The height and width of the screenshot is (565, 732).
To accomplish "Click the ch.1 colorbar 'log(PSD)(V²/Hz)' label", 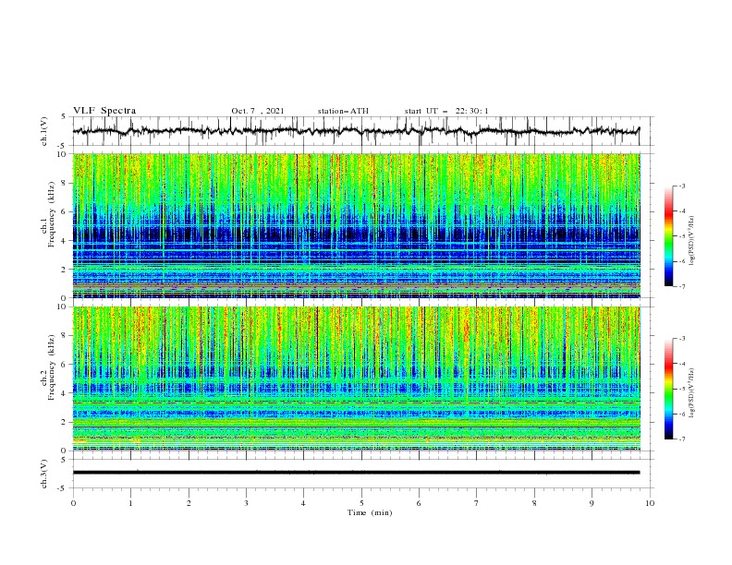I will 692,241.
